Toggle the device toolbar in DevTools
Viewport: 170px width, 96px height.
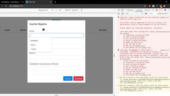coord(122,10)
